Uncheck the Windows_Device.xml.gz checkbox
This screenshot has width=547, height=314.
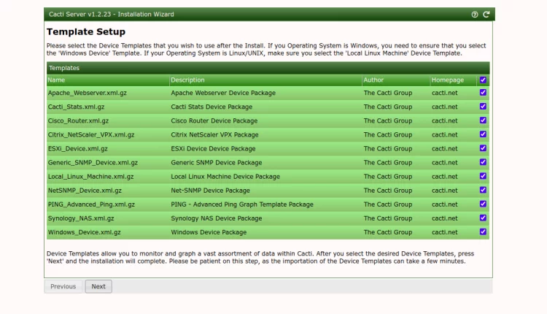(x=483, y=231)
